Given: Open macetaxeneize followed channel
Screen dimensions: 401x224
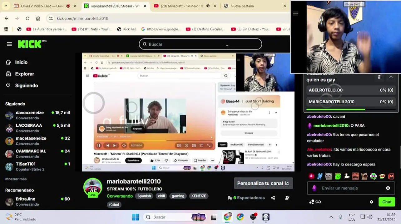Looking at the screenshot, I should coord(37,141).
